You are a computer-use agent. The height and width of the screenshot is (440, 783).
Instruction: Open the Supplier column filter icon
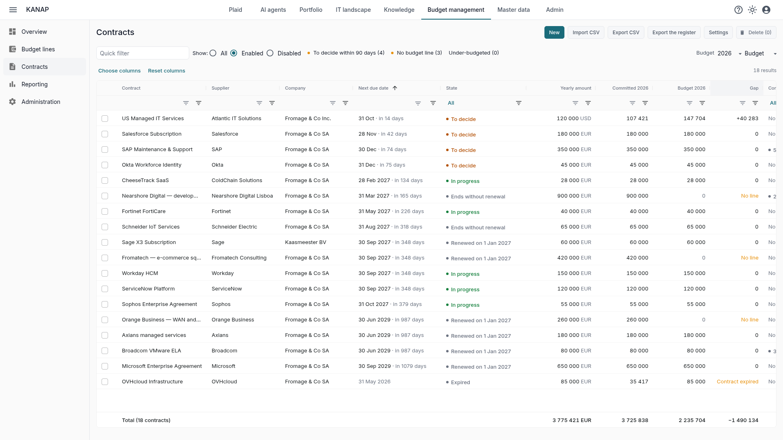point(272,103)
